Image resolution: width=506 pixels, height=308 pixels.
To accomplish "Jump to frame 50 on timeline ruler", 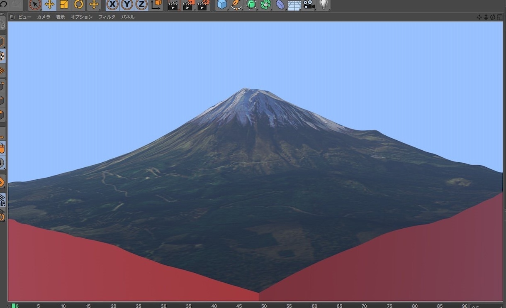I will click(x=264, y=306).
